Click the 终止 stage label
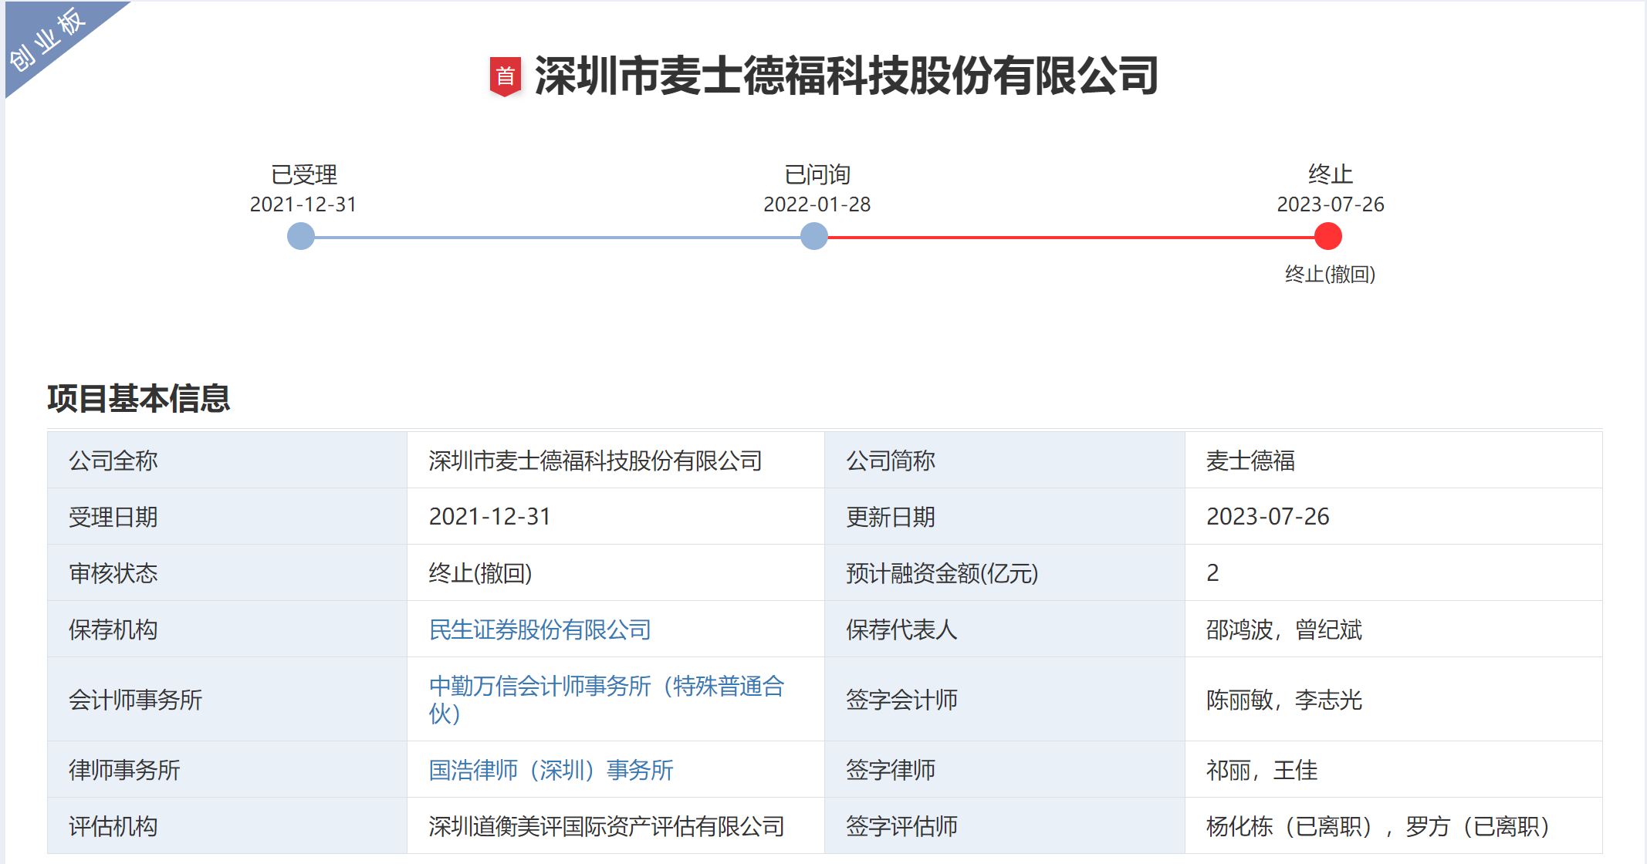Screen dimensions: 1647x864 1331,174
